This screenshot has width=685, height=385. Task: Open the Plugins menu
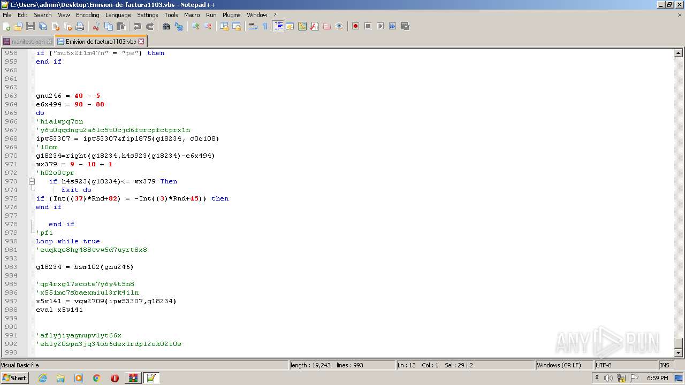232,15
